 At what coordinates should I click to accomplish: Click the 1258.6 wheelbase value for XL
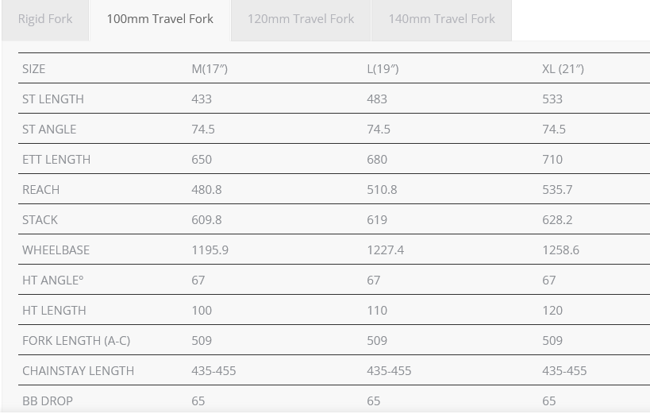(x=560, y=250)
